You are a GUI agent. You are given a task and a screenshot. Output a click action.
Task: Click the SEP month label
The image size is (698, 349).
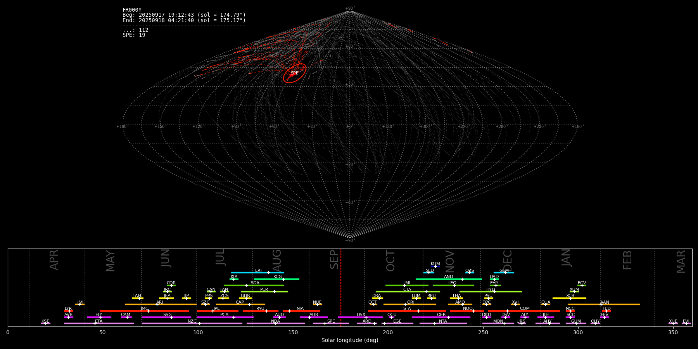(334, 259)
